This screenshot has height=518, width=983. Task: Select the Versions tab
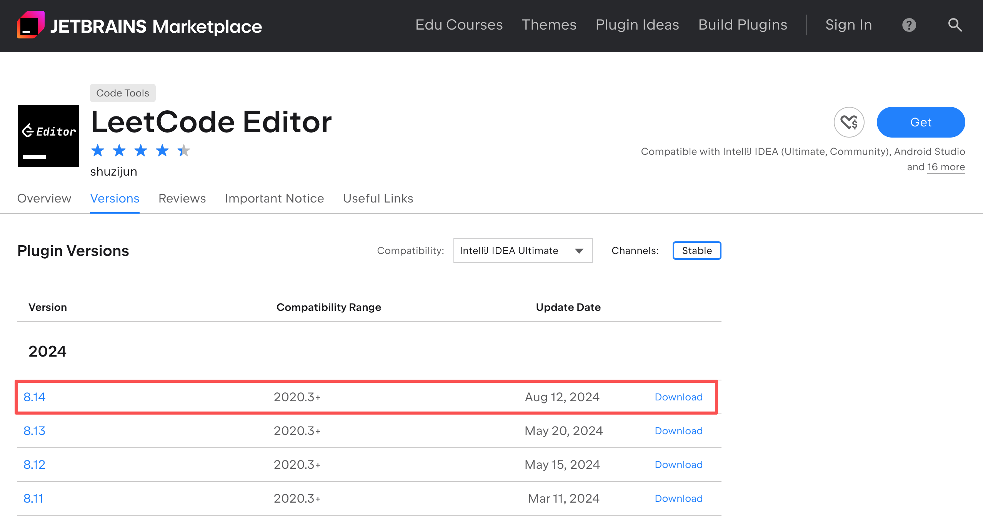pyautogui.click(x=115, y=198)
